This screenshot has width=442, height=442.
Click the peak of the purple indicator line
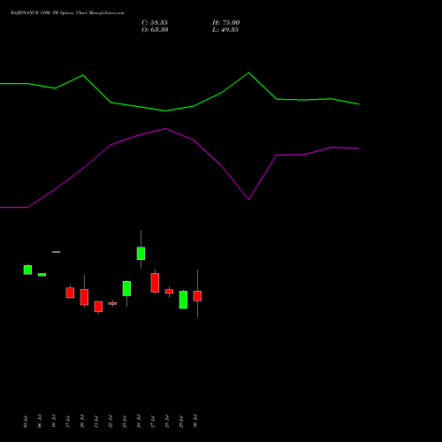pos(165,128)
